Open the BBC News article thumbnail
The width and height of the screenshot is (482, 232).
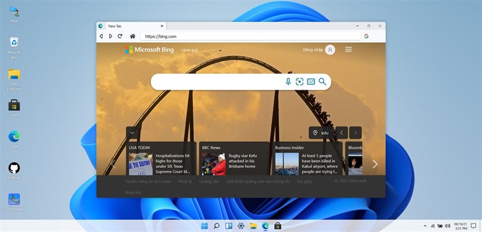(x=214, y=164)
